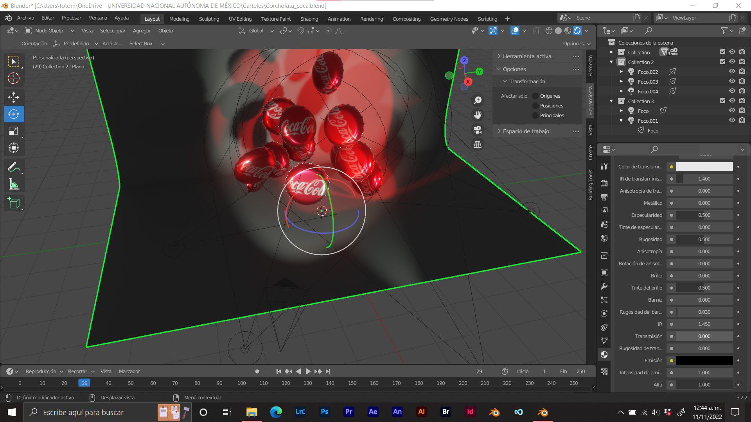Switch to the Modeling workspace tab
The image size is (751, 422).
179,19
